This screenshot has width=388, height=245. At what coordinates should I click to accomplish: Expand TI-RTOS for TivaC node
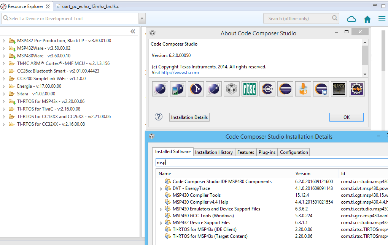(x=4, y=109)
